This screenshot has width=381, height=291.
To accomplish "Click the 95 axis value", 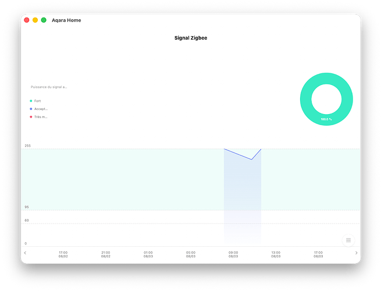I will pos(27,207).
